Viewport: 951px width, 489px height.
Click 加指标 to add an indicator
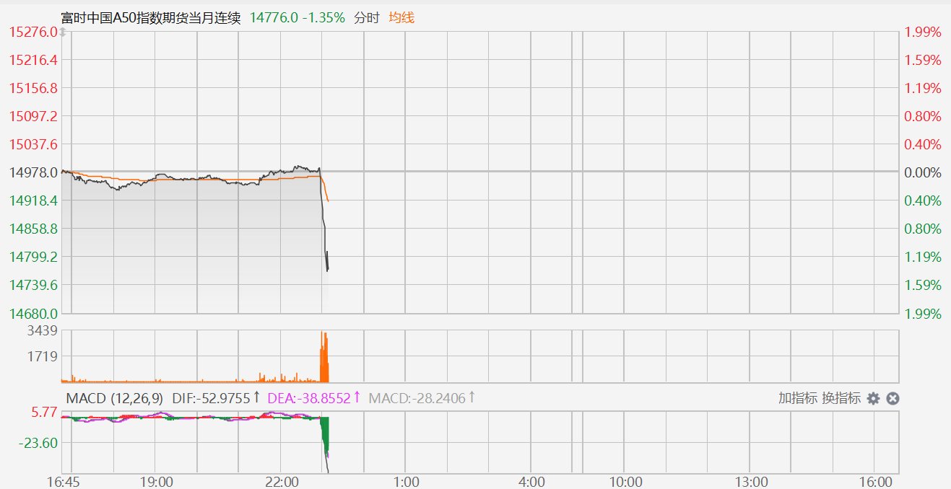pos(797,398)
